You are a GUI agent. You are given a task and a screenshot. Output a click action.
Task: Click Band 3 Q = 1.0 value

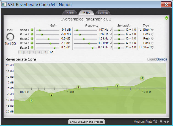pos(131,38)
